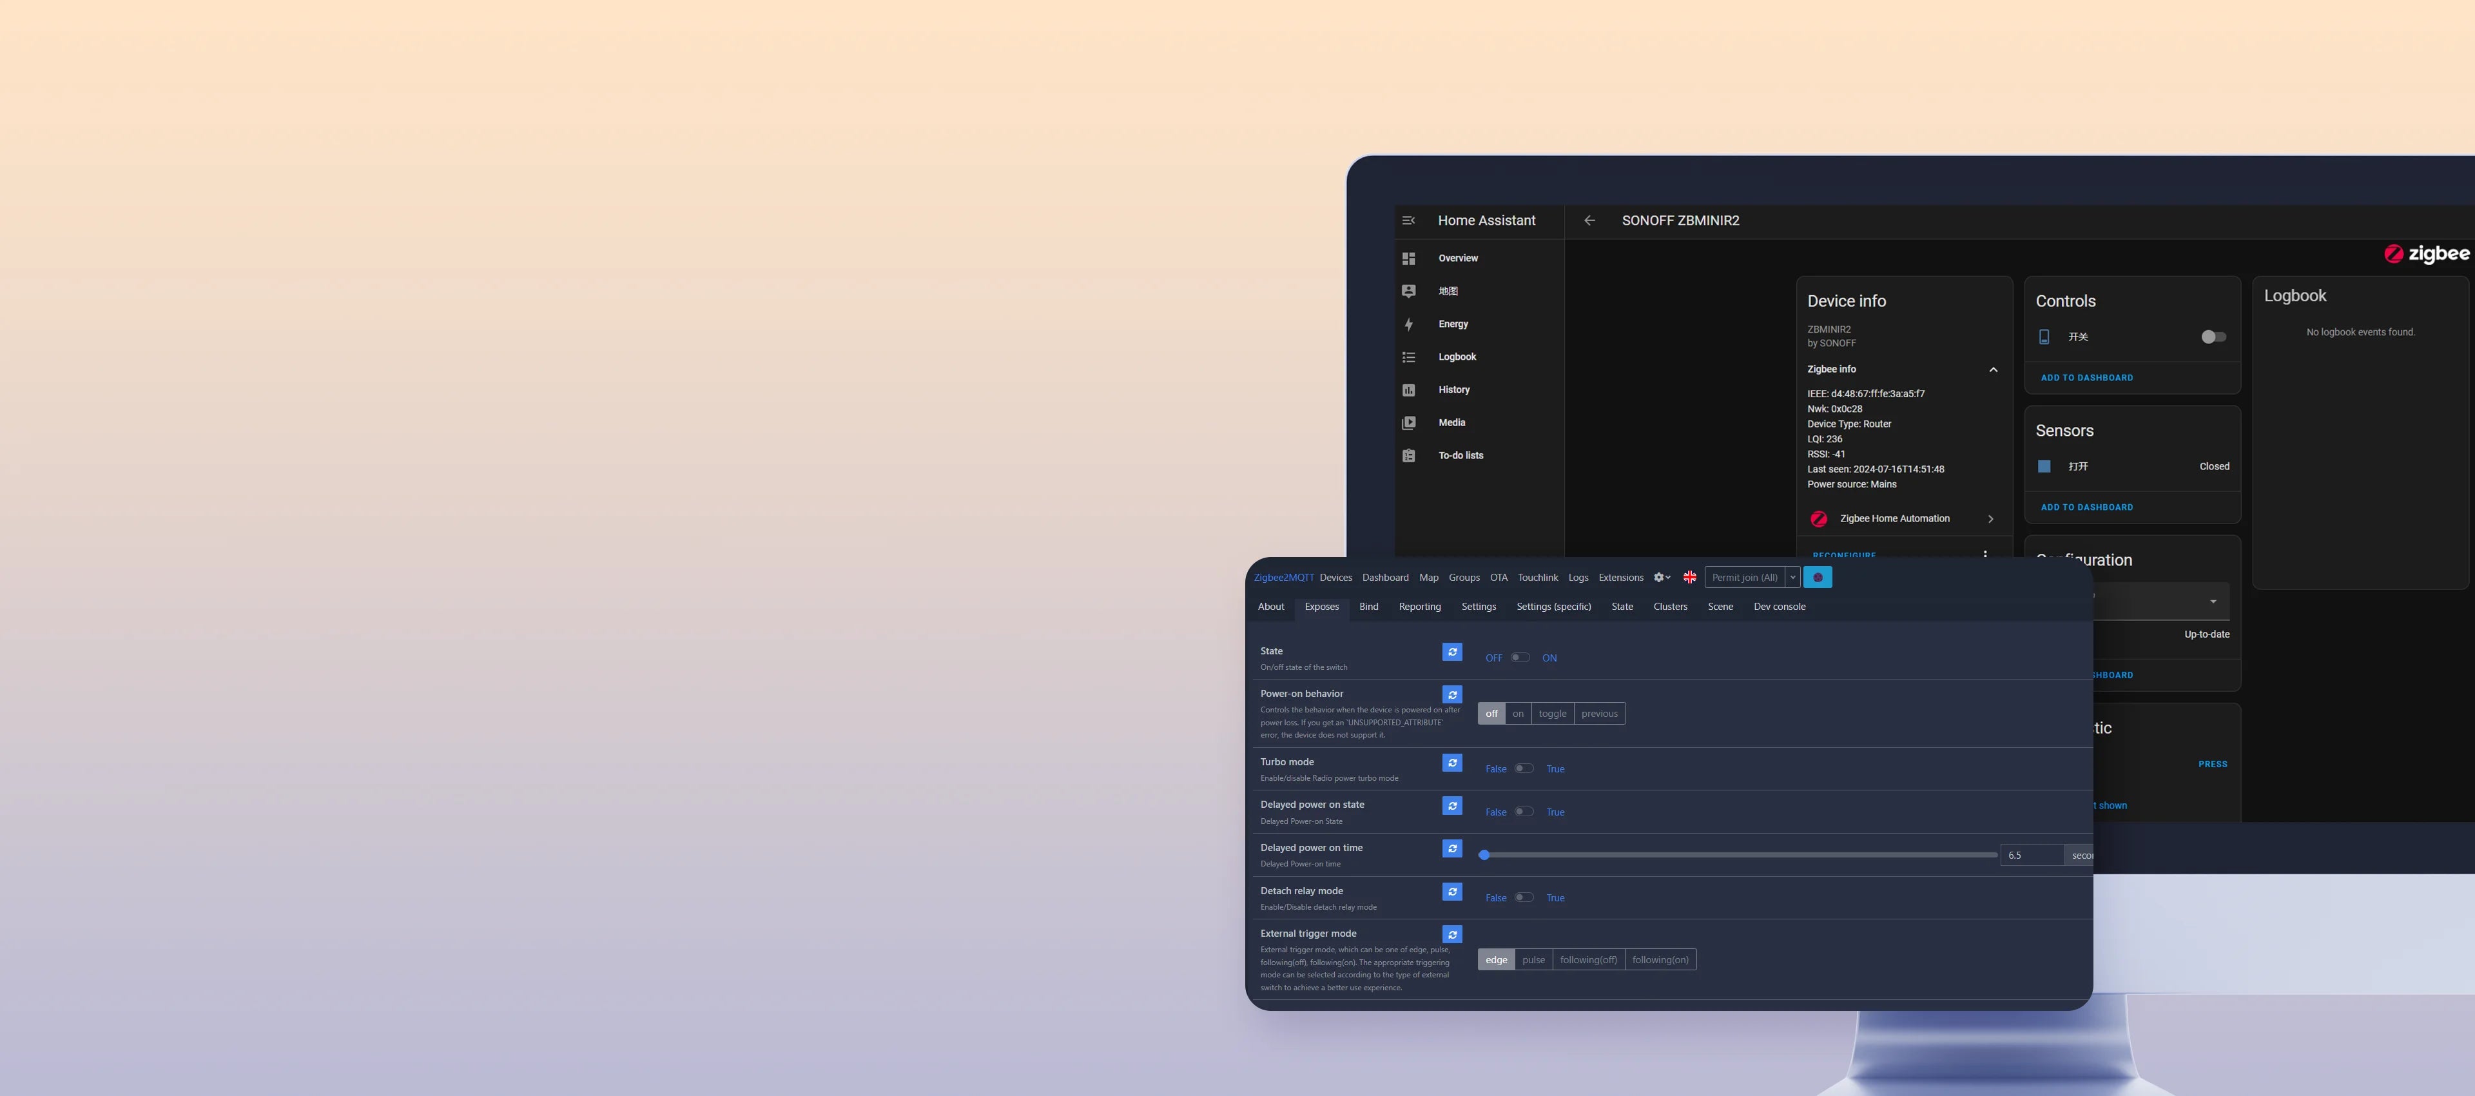Open the Energy sidebar icon
Image resolution: width=2475 pixels, height=1096 pixels.
[1408, 324]
